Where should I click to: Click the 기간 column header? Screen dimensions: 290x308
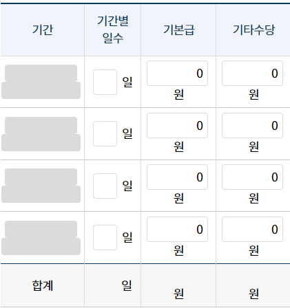(43, 30)
